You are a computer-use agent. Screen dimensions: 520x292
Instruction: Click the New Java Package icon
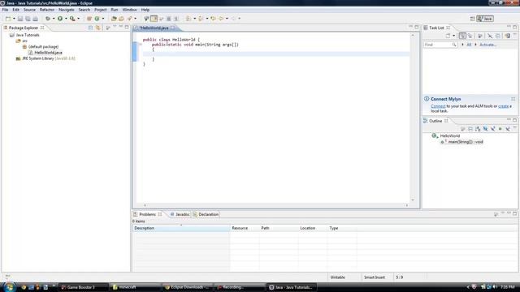click(89, 19)
